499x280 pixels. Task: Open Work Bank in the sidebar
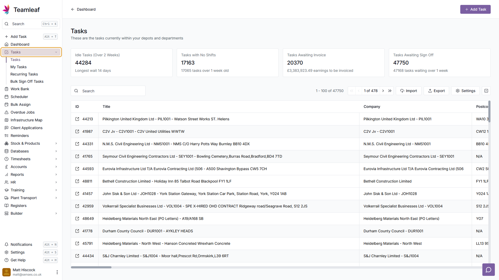pyautogui.click(x=31, y=89)
